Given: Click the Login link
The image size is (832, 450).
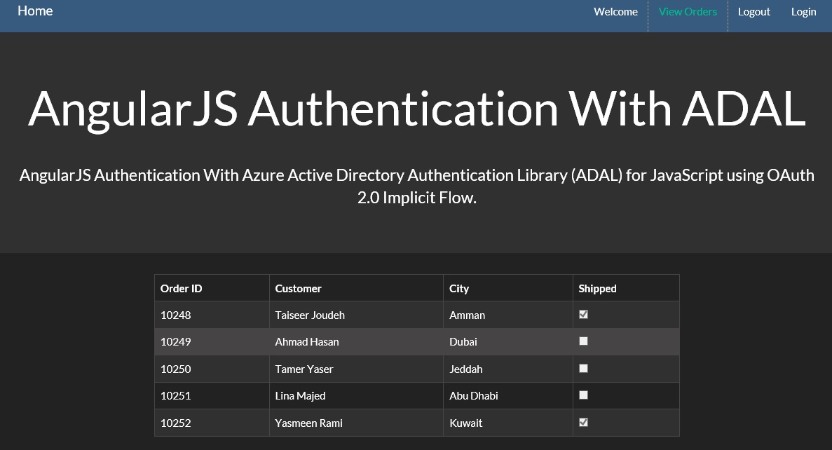Looking at the screenshot, I should click(x=803, y=11).
